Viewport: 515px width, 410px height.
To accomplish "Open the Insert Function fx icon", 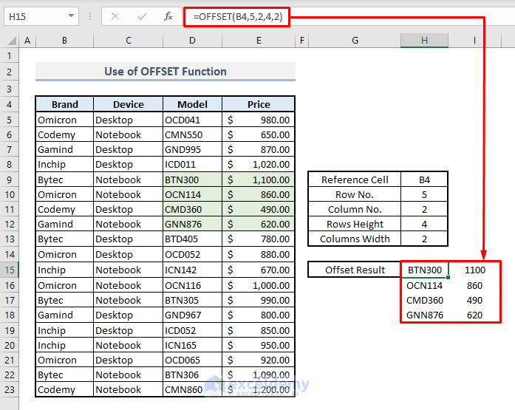I will click(x=168, y=16).
